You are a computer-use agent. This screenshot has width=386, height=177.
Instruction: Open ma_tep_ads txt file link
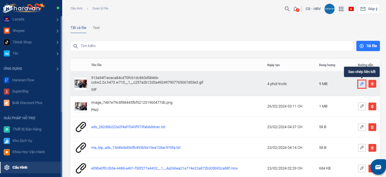(x=136, y=148)
